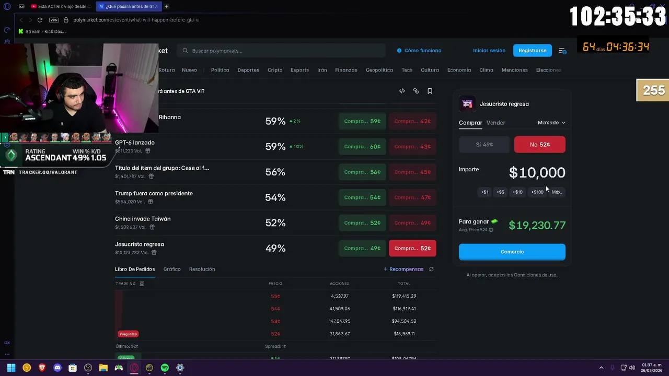669x376 pixels.
Task: Click the VPN badge in the address bar
Action: [x=54, y=20]
